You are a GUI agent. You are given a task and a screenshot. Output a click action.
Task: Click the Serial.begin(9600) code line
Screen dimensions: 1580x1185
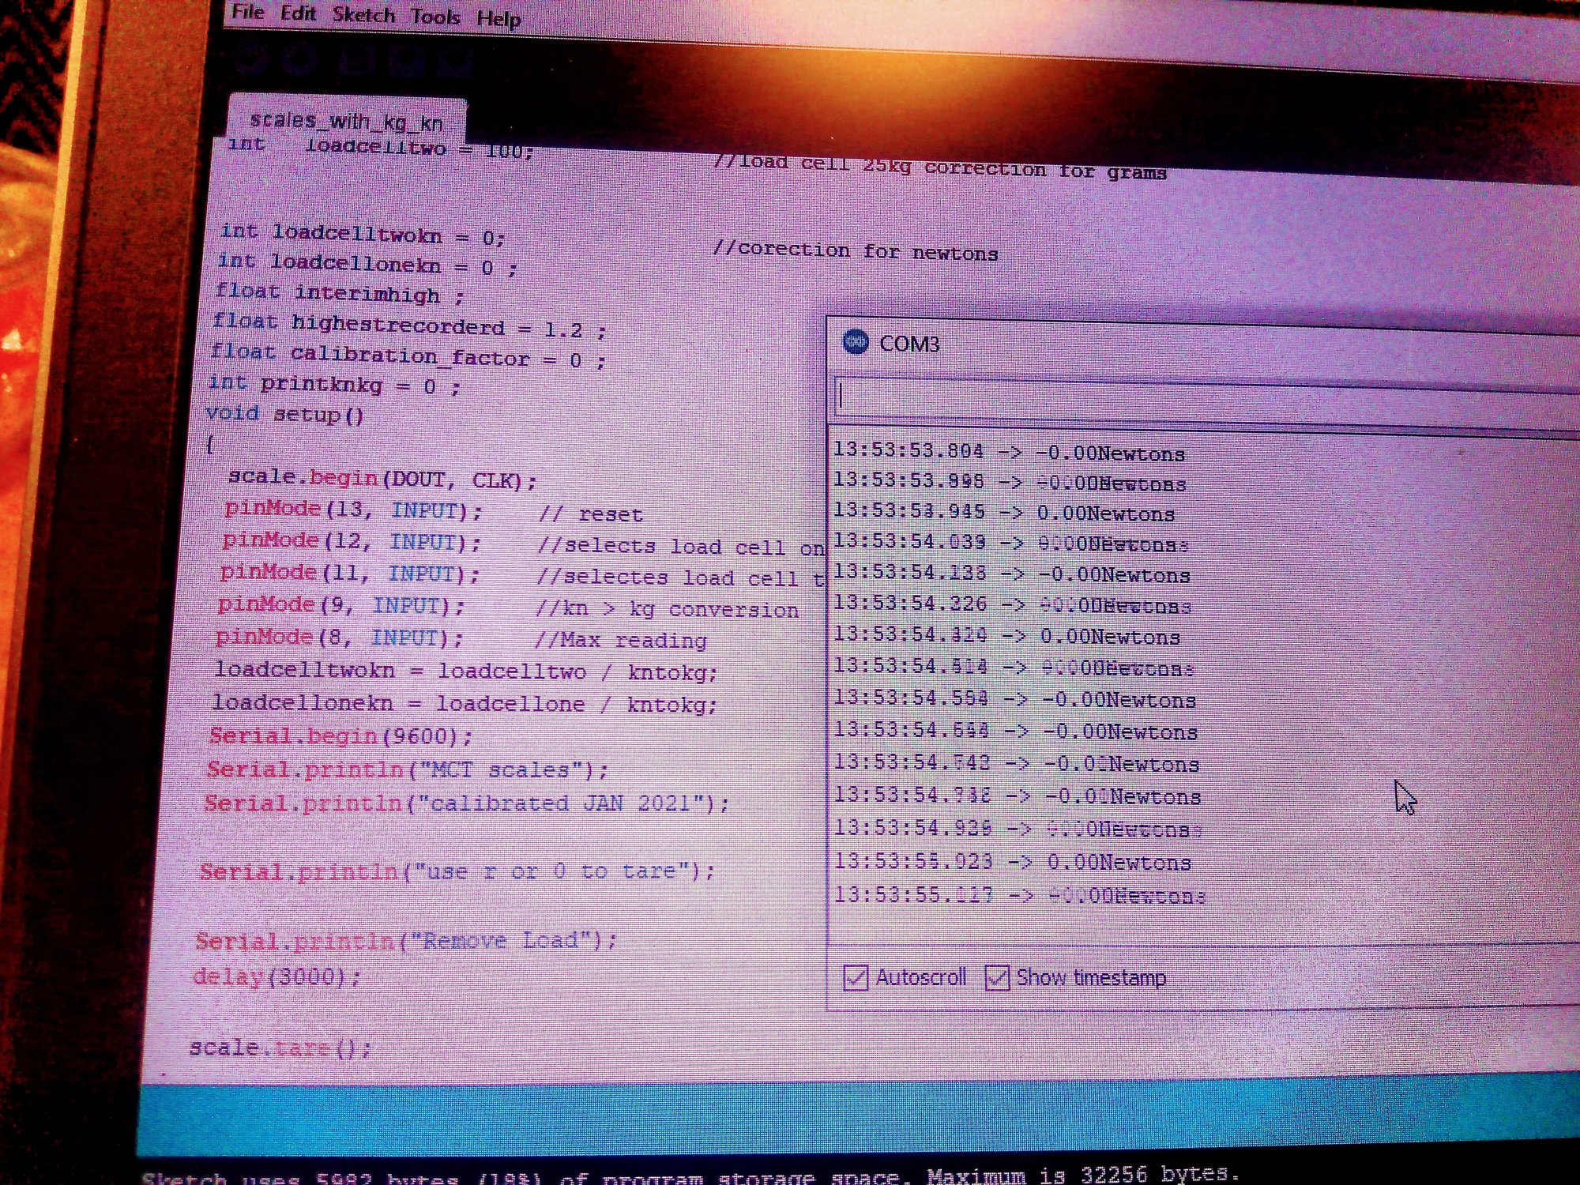click(340, 736)
